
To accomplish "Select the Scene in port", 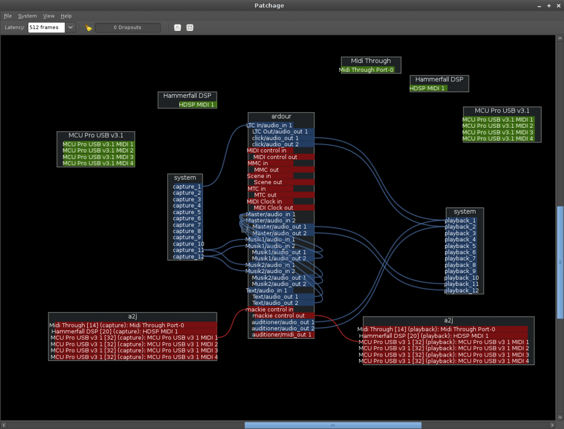I will pos(270,176).
